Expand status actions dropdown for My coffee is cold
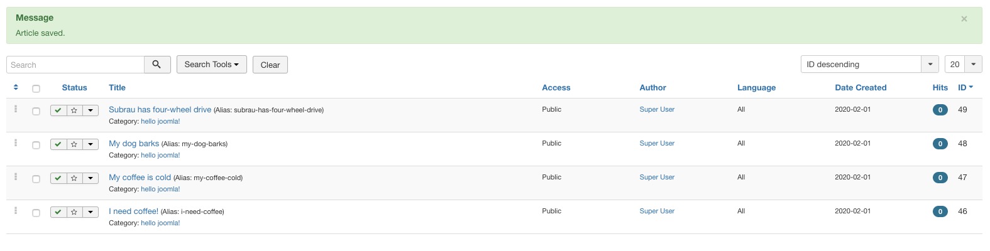This screenshot has width=990, height=251. [91, 178]
